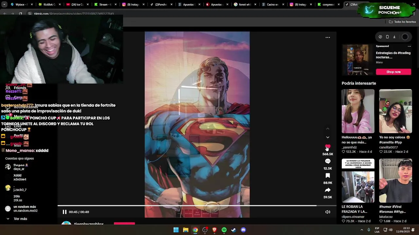Open the sponsored trading ad thumbnail
The width and height of the screenshot is (419, 235).
[x=357, y=60]
